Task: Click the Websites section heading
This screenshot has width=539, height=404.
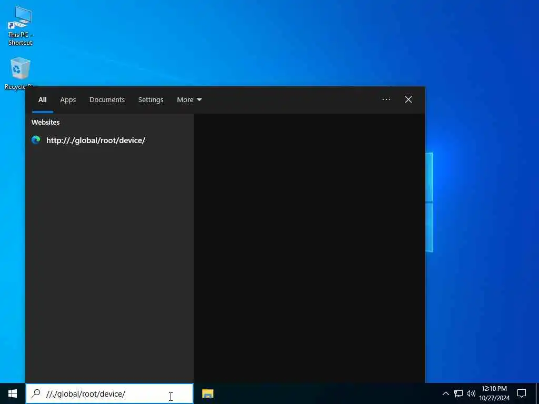Action: (45, 122)
